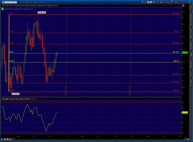Click the zoom-out magnifier icon

[8, 139]
